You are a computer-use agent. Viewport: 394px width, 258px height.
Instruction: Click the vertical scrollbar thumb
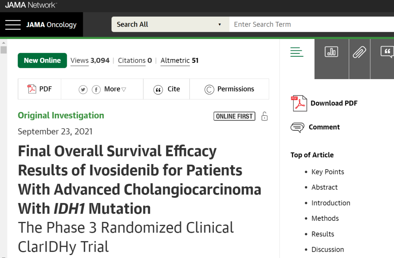[x=4, y=50]
